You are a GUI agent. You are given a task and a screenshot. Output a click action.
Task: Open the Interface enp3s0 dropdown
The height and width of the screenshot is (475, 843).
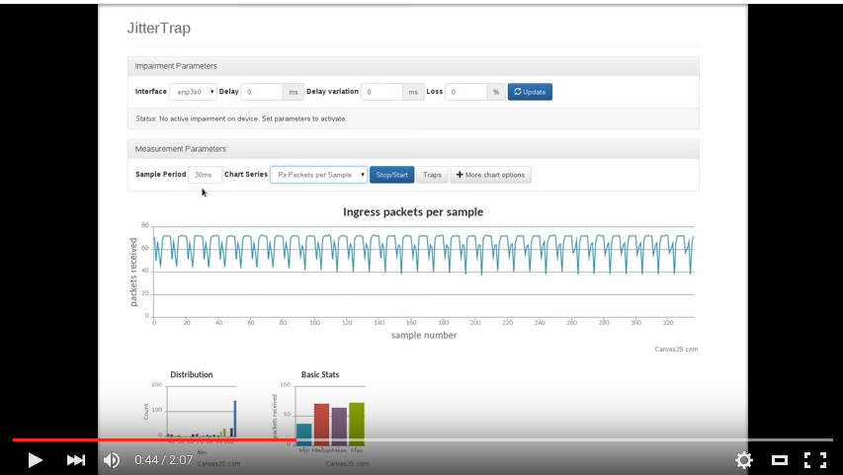point(193,92)
